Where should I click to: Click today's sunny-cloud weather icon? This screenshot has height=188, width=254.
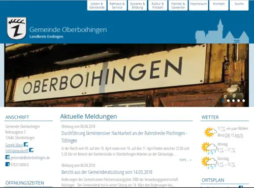(x=210, y=132)
